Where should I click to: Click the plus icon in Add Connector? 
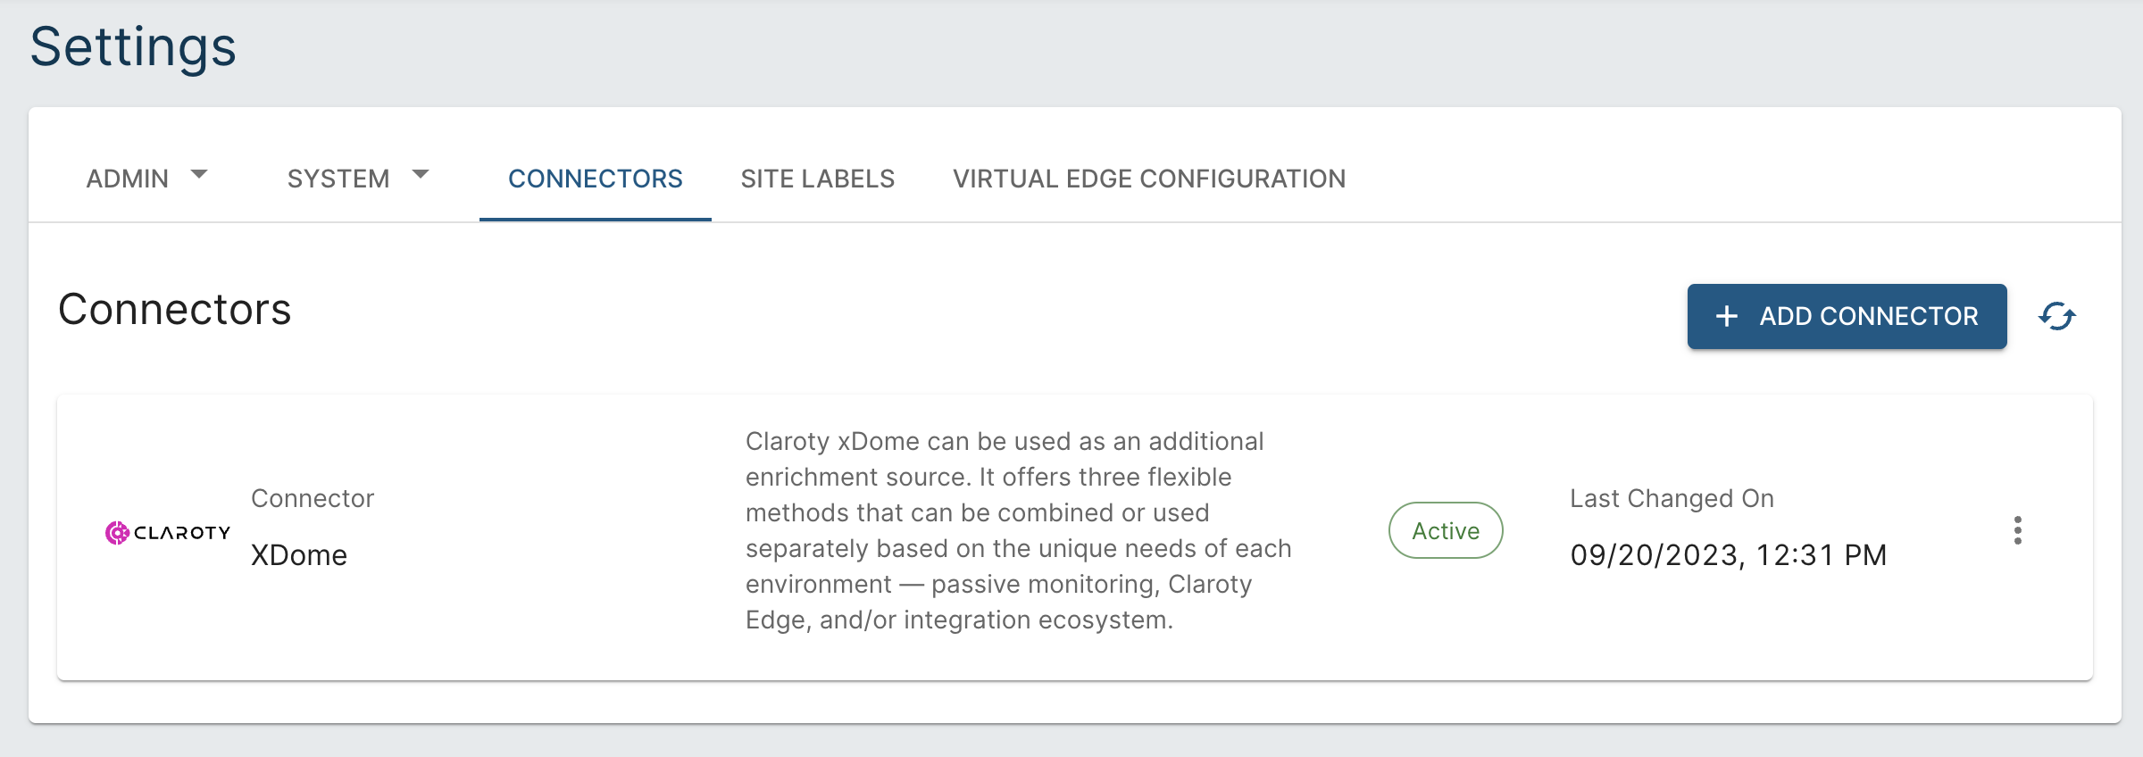click(x=1727, y=316)
